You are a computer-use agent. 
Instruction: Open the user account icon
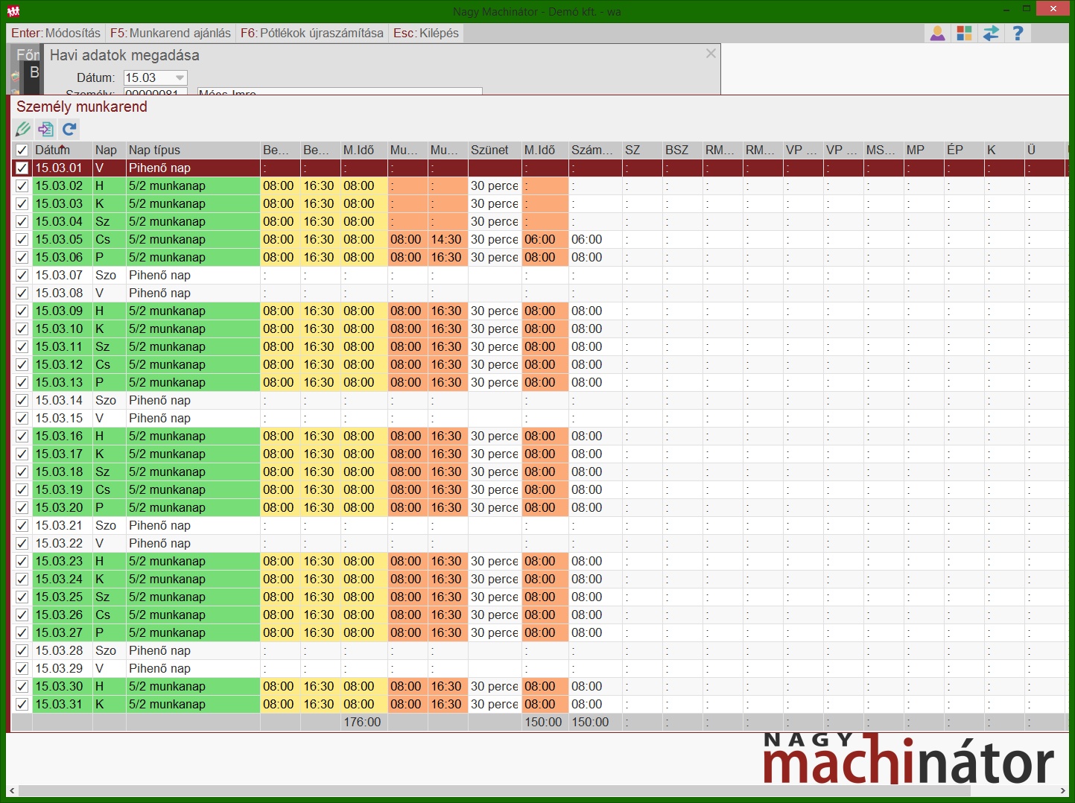(937, 34)
